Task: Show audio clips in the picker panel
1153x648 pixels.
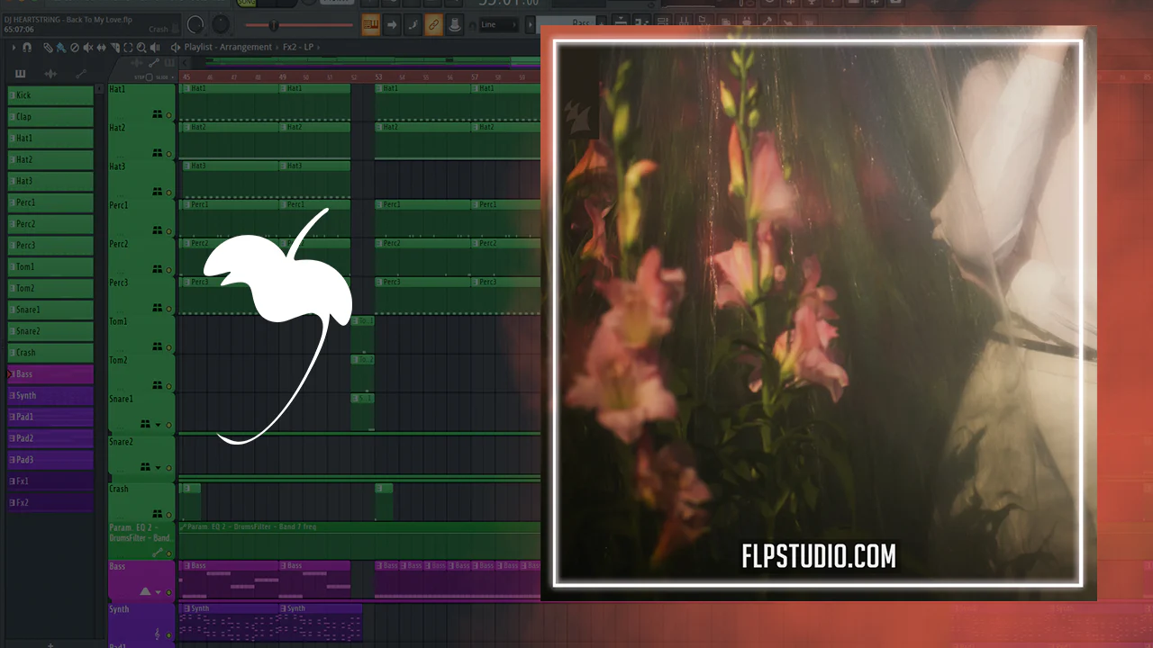Action: click(50, 74)
